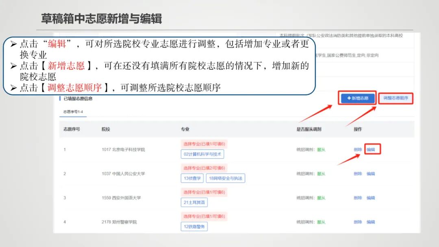
Task: Click 删除 for 北京电子科技学院
Action: (x=358, y=149)
